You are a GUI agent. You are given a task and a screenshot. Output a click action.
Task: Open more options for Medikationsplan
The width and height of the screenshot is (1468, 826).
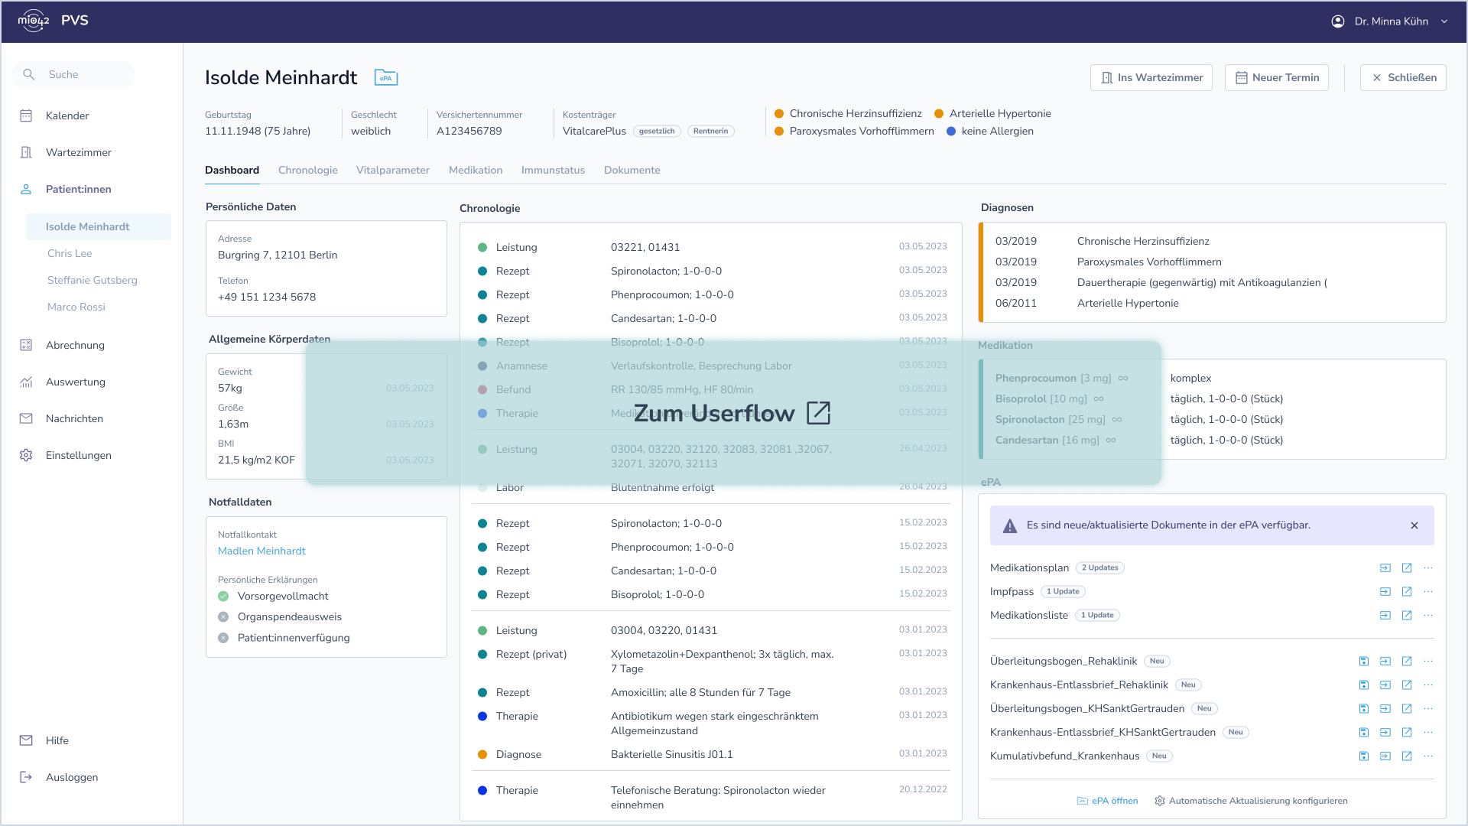coord(1428,568)
